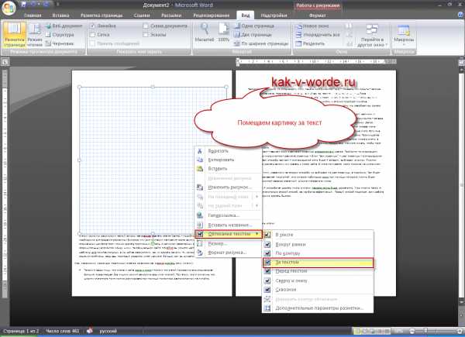This screenshot has width=465, height=337.
Task: Click the Режим чтения view icon
Action: [x=35, y=35]
